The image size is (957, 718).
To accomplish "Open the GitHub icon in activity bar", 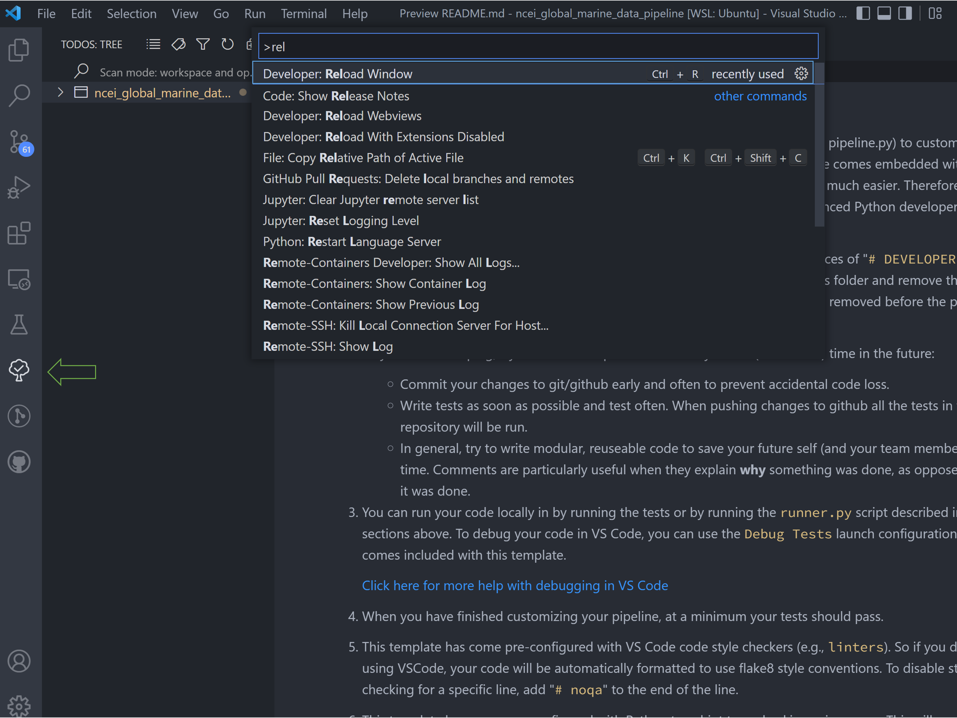I will [19, 462].
